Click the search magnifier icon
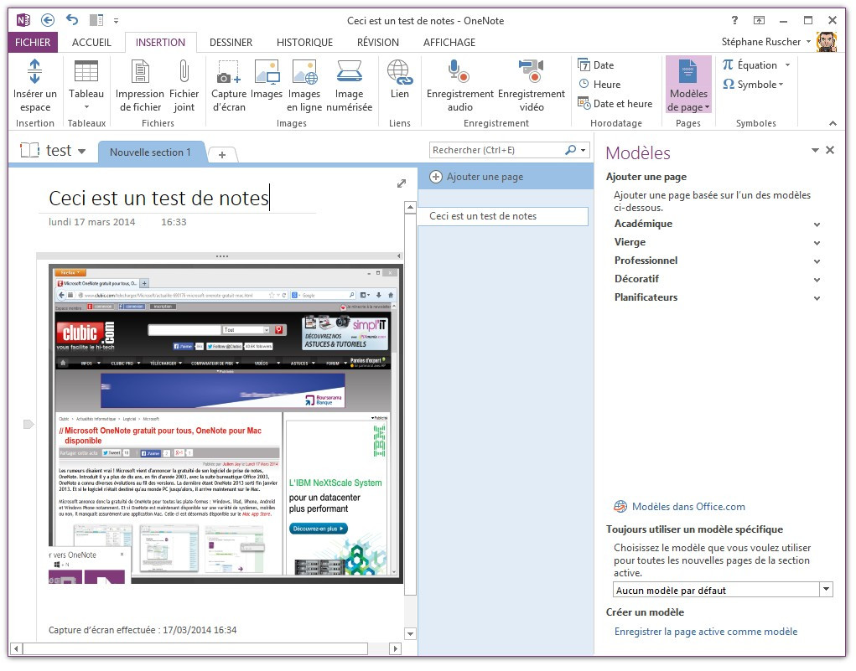This screenshot has width=856, height=671. point(570,149)
